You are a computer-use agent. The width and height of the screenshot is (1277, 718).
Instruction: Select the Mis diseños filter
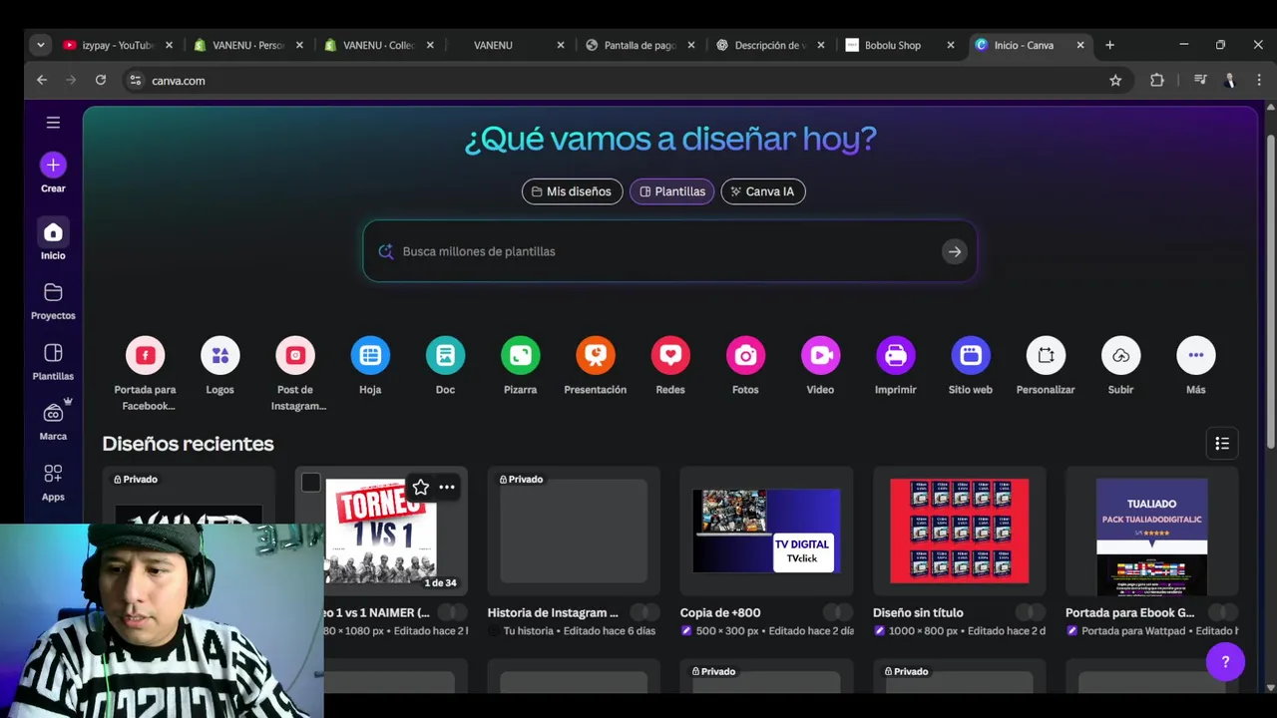point(573,191)
